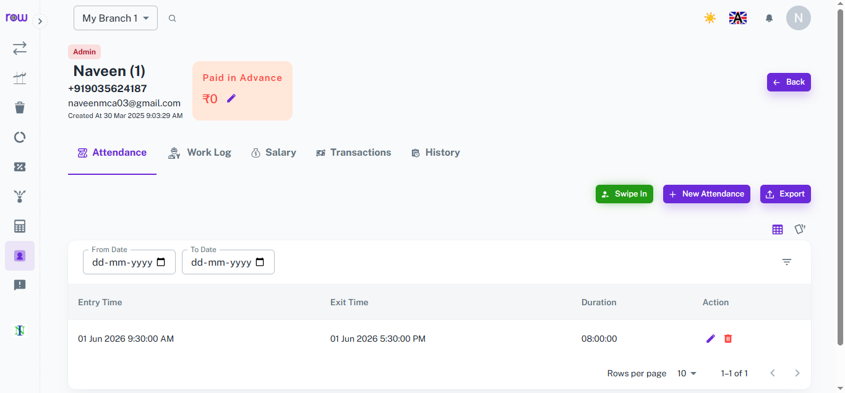Click the row logo at the top left
Screen dimensions: 845x393
click(x=17, y=18)
